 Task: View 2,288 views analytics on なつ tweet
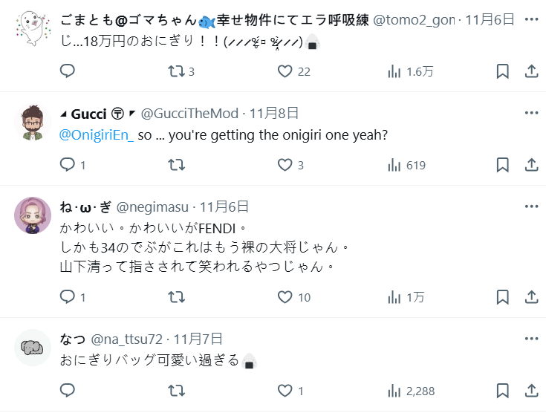(394, 391)
